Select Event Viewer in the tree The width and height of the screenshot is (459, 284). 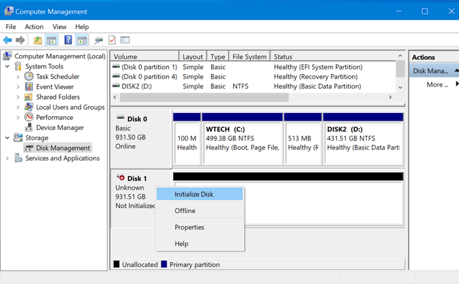(54, 87)
